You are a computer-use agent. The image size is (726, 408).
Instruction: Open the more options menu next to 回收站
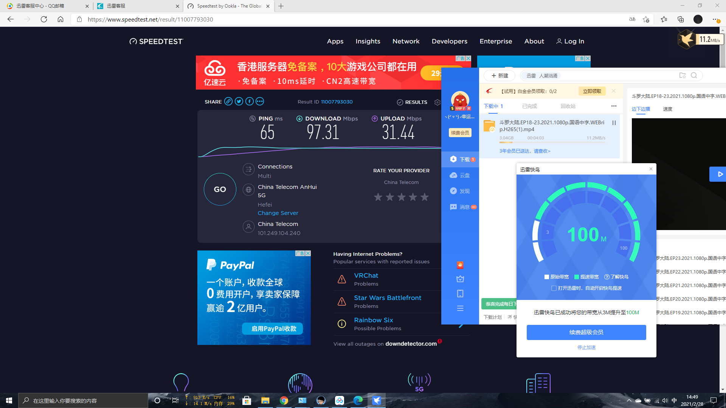613,106
